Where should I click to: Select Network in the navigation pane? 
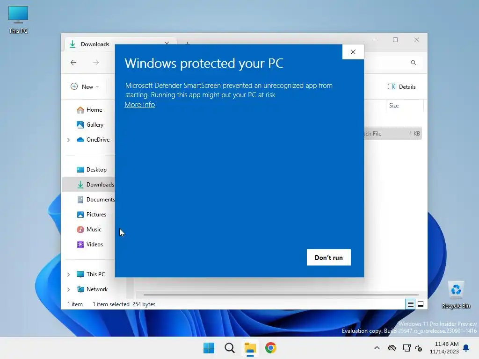coord(92,289)
